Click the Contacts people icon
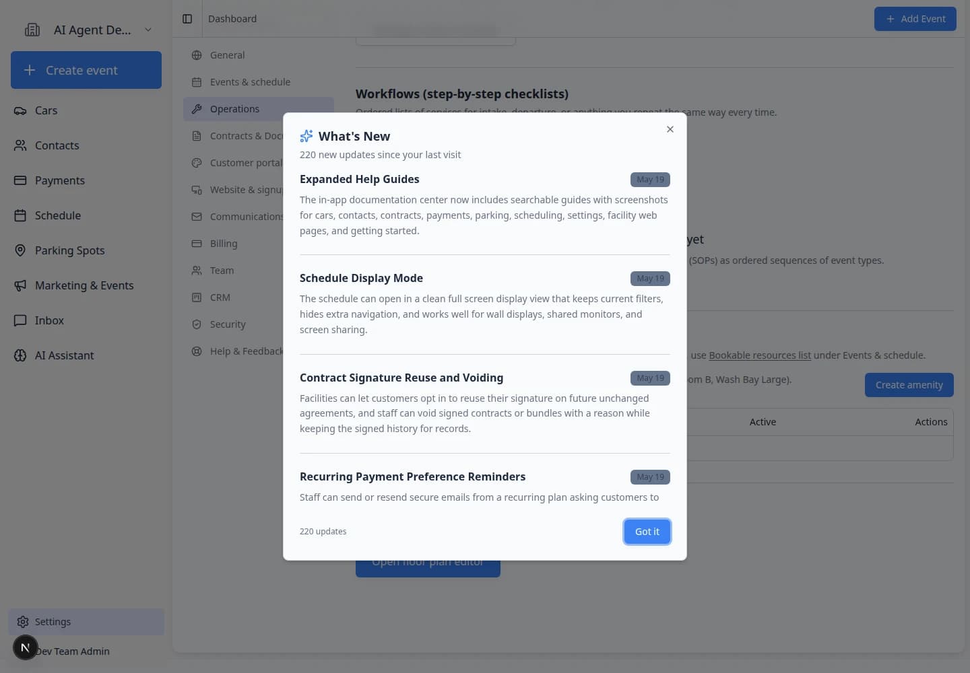The height and width of the screenshot is (673, 970). point(20,145)
